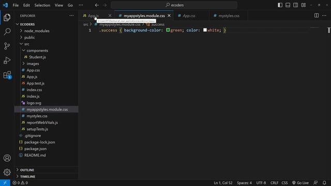Screen dimensions: 331x186
Task: Change indentation via Spaces: 4
Action: tap(244, 183)
